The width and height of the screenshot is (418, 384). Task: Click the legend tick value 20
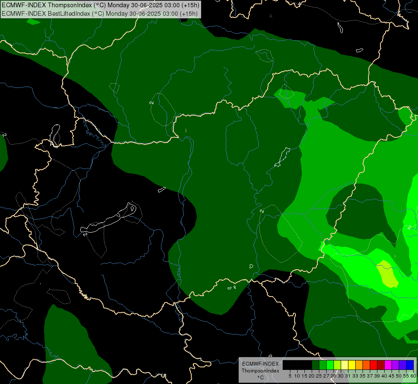pos(312,376)
